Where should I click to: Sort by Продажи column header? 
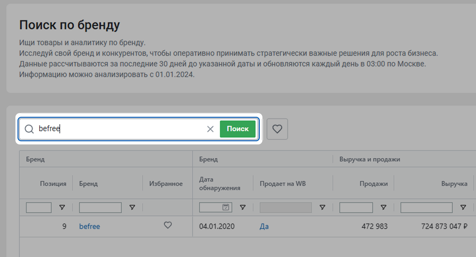[374, 184]
